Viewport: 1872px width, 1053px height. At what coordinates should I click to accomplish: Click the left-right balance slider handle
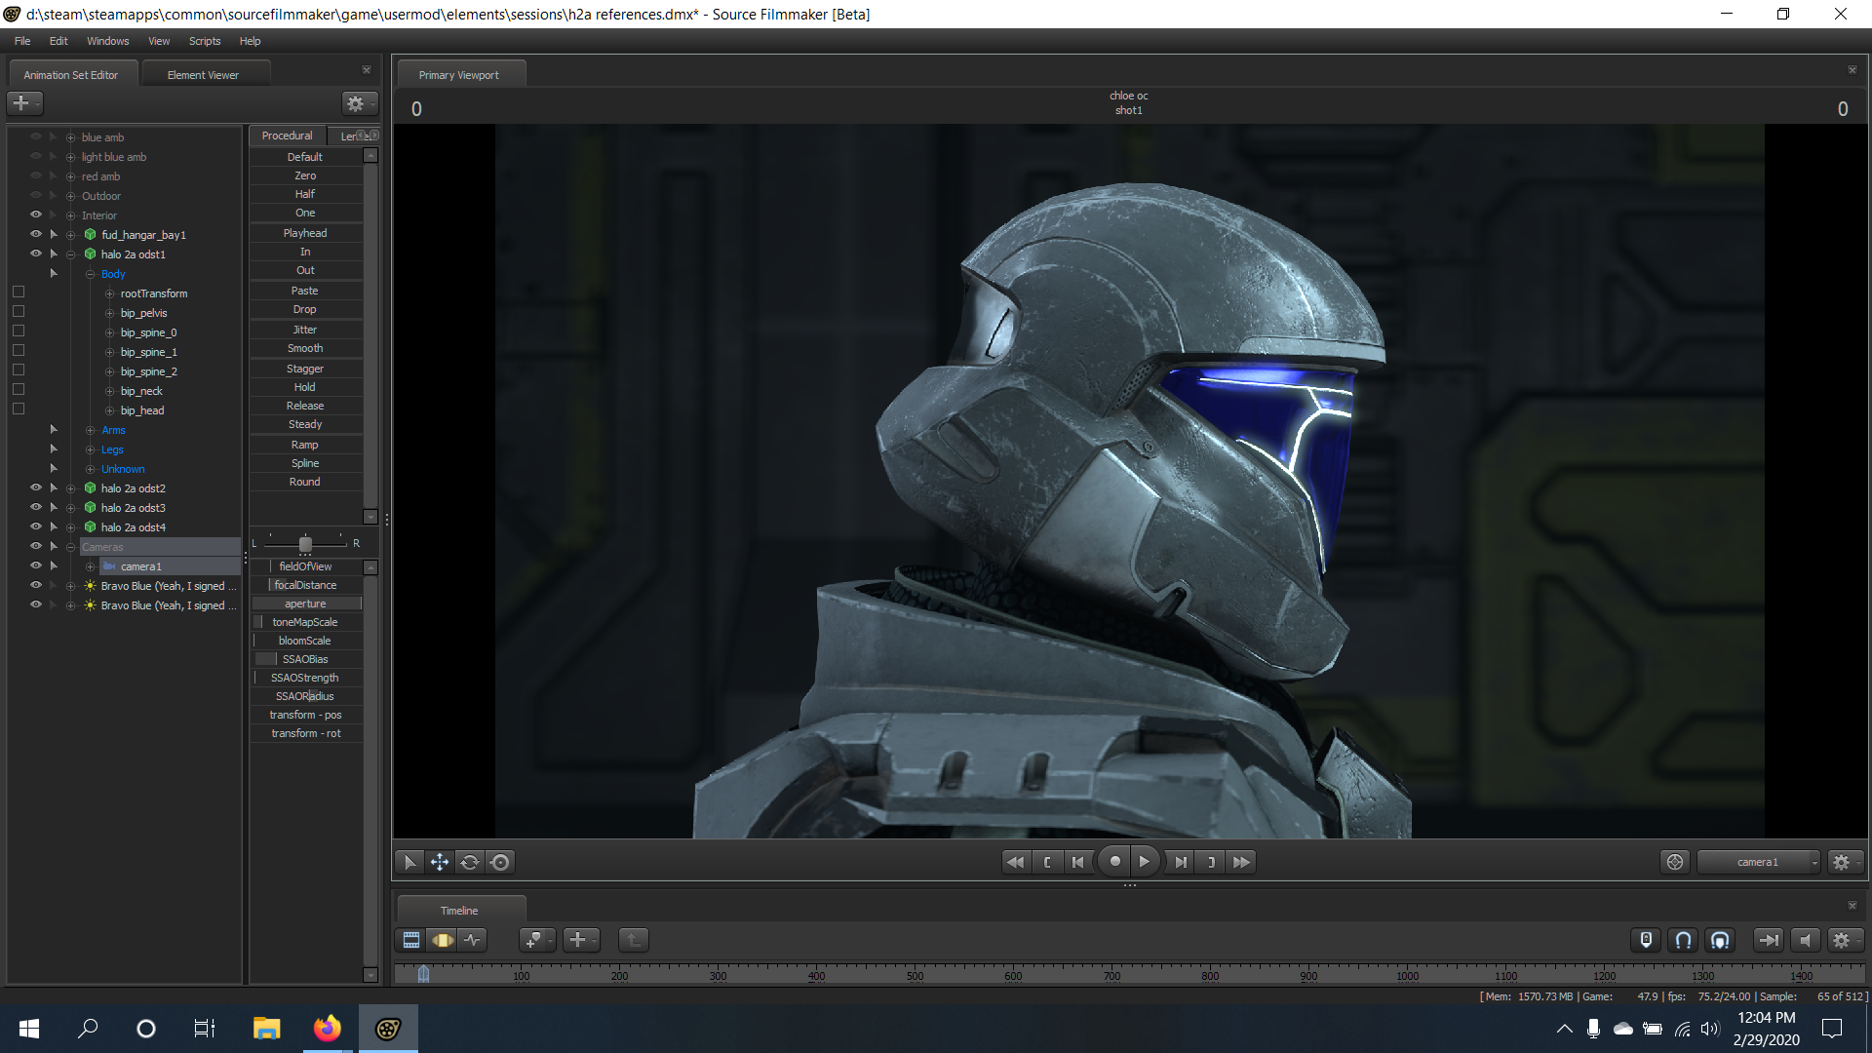click(x=305, y=544)
